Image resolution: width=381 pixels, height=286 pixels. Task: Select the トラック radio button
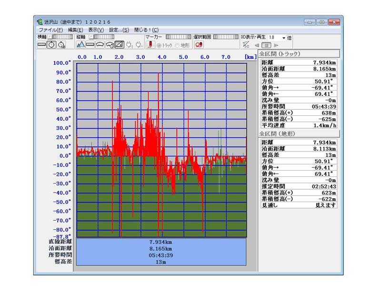[x=159, y=45]
